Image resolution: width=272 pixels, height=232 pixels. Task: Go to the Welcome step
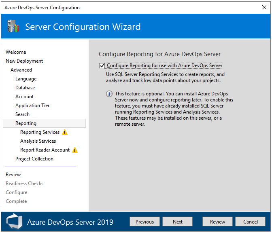click(16, 52)
